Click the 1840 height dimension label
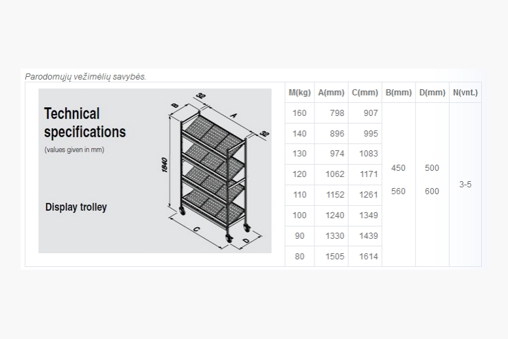Viewport: 508px width, 339px height. pyautogui.click(x=164, y=165)
